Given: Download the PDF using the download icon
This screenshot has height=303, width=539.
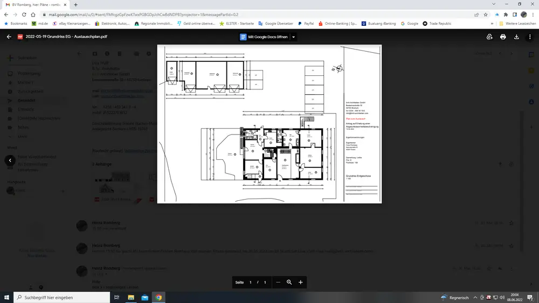Looking at the screenshot, I should [516, 37].
